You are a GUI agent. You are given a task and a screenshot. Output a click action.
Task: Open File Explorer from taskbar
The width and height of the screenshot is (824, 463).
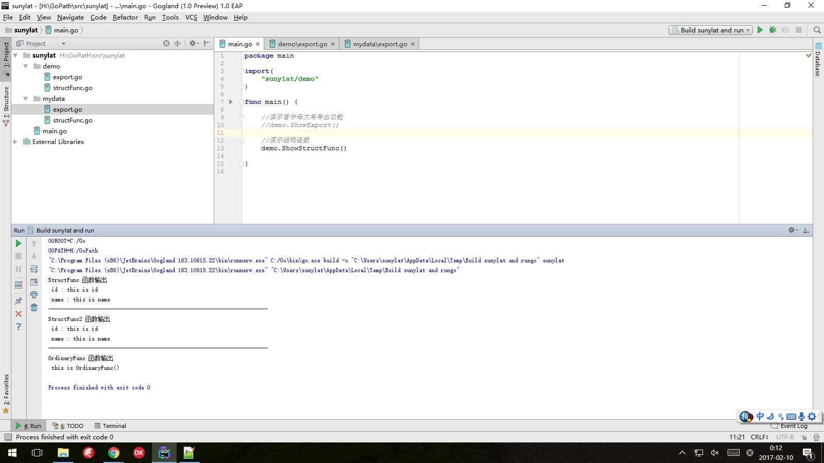click(x=63, y=453)
